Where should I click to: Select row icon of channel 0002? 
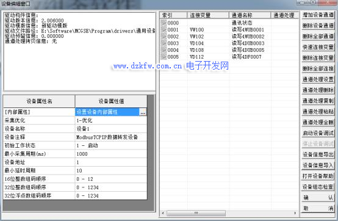pos(164,37)
